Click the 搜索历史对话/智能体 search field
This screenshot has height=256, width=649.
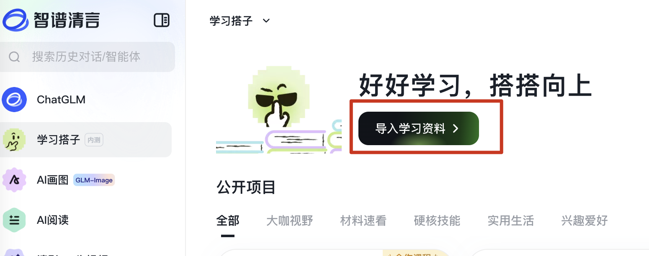click(x=88, y=57)
